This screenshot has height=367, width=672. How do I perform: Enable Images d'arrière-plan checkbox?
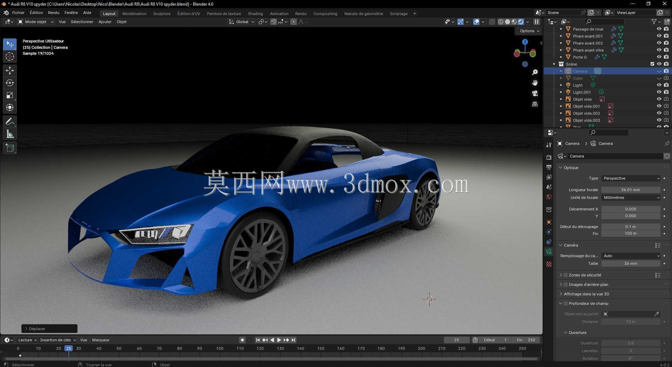pos(566,285)
